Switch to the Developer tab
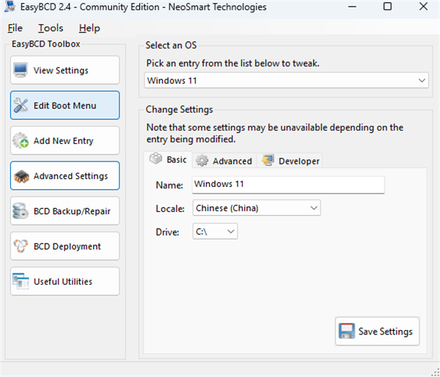The image size is (440, 377). tap(290, 161)
